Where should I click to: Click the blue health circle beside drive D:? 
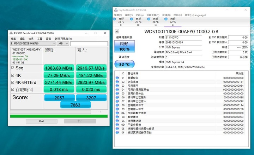tap(132, 19)
